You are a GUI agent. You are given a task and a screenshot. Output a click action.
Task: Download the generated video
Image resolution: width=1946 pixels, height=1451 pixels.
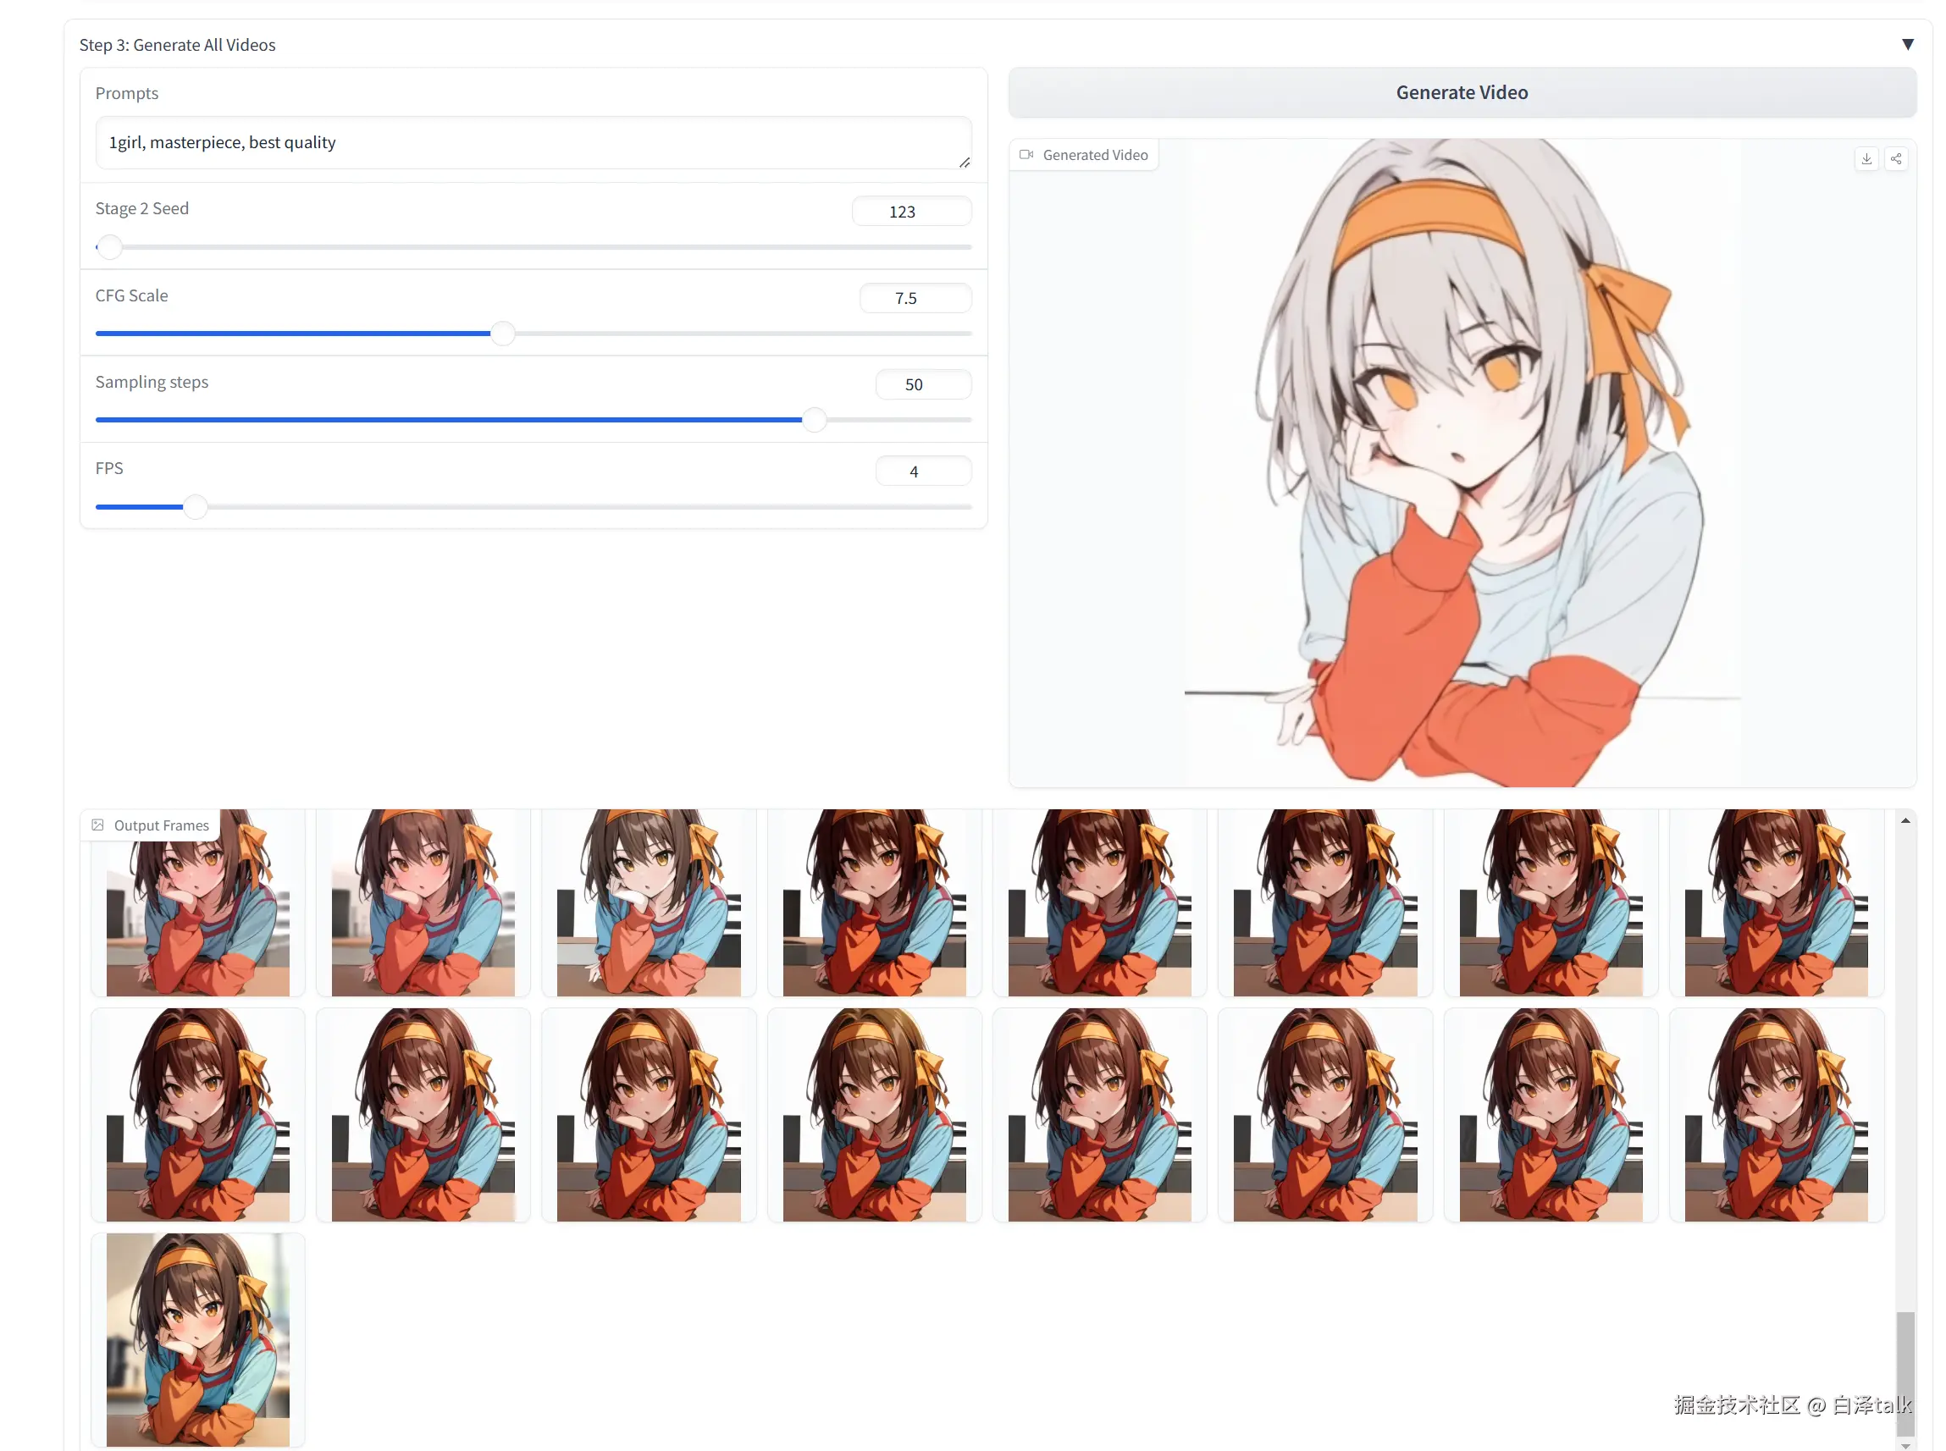tap(1866, 159)
